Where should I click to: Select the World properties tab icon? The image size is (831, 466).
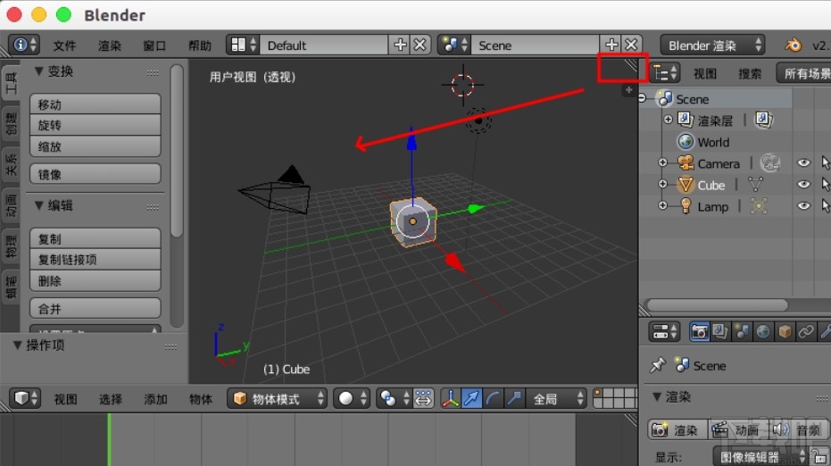point(763,332)
